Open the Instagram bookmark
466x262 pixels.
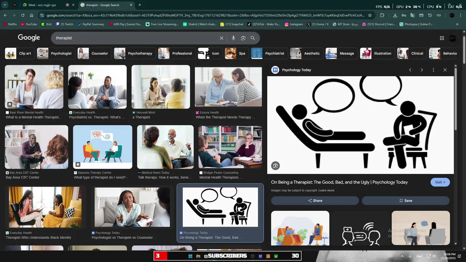point(294,24)
